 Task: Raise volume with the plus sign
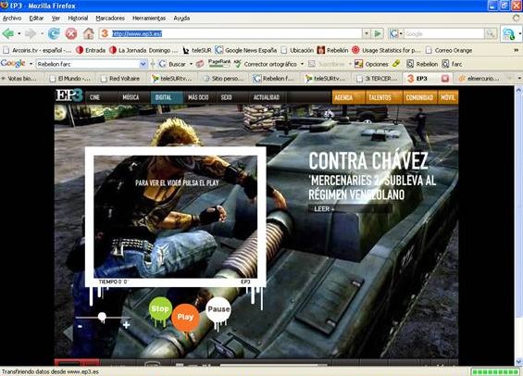coord(126,325)
